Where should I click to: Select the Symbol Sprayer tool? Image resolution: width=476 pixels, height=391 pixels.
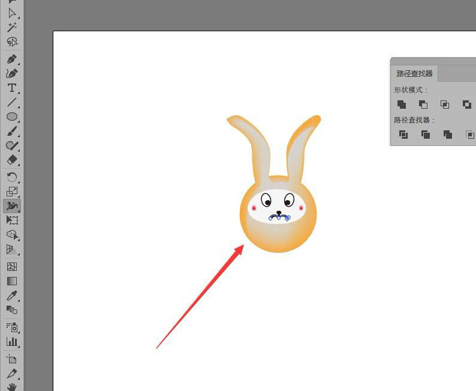pyautogui.click(x=12, y=327)
